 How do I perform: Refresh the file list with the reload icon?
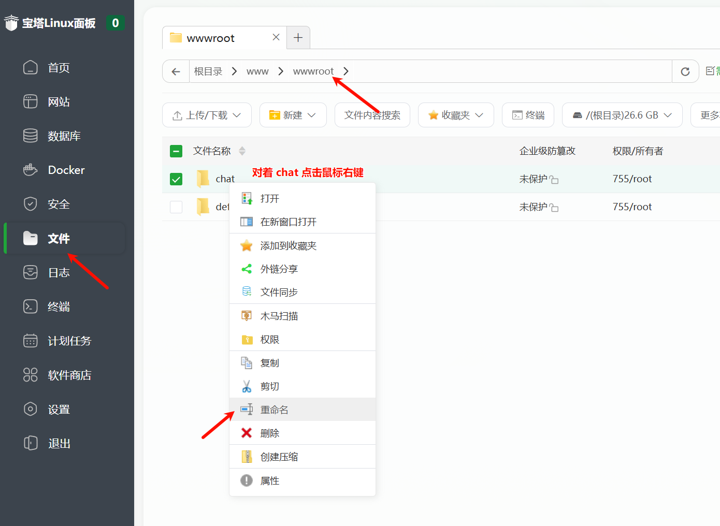coord(685,71)
